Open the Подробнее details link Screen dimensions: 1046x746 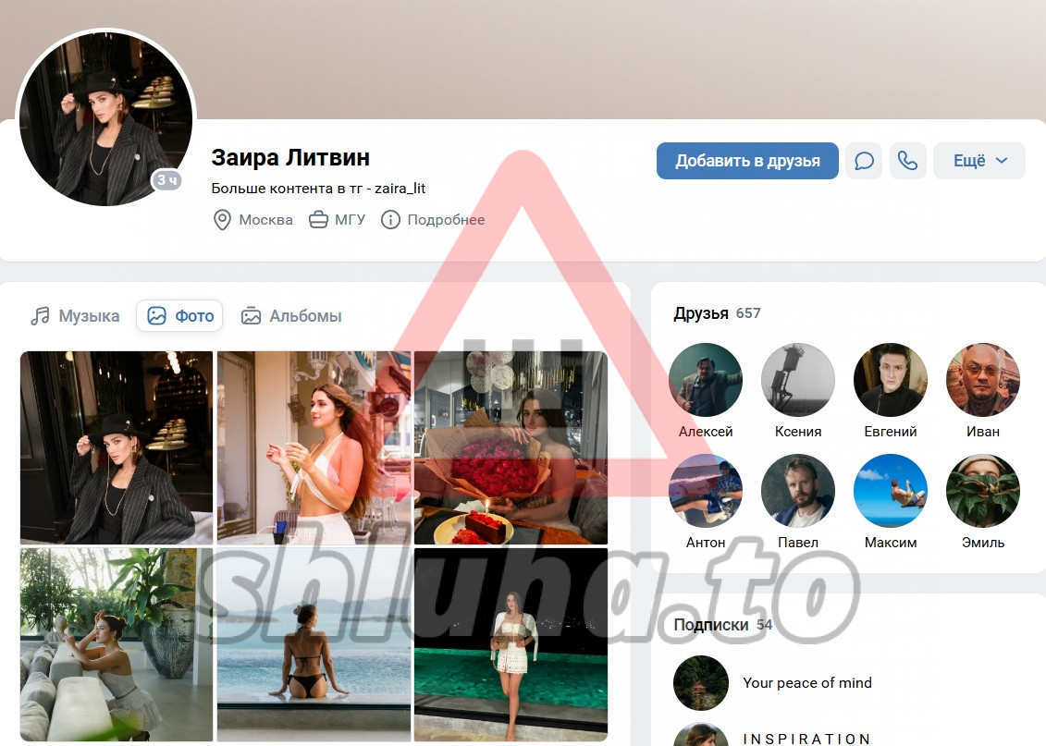446,220
